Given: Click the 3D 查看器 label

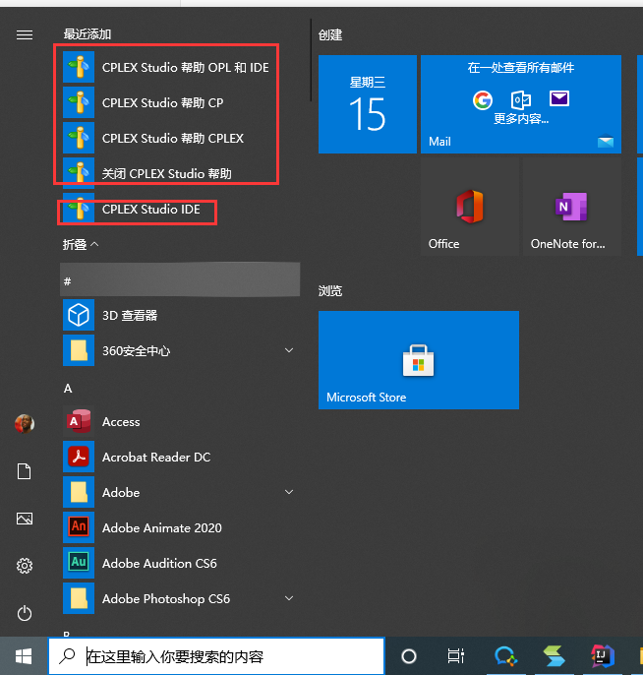Looking at the screenshot, I should tap(130, 315).
